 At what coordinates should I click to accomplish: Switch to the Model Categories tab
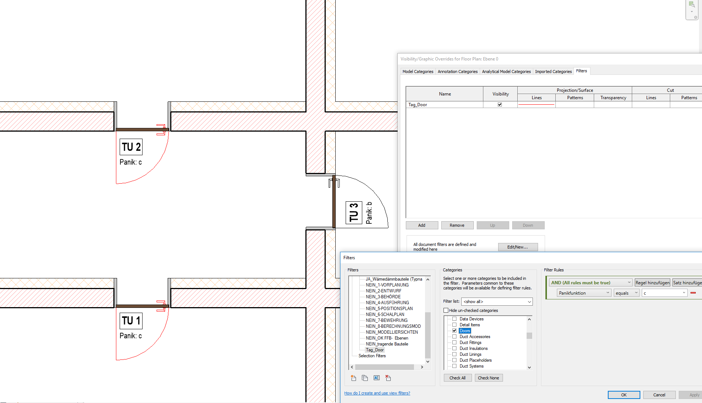tap(418, 71)
